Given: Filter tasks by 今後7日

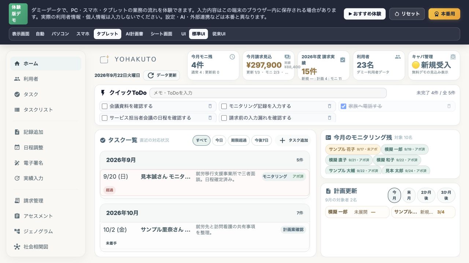Looking at the screenshot, I should pyautogui.click(x=262, y=140).
